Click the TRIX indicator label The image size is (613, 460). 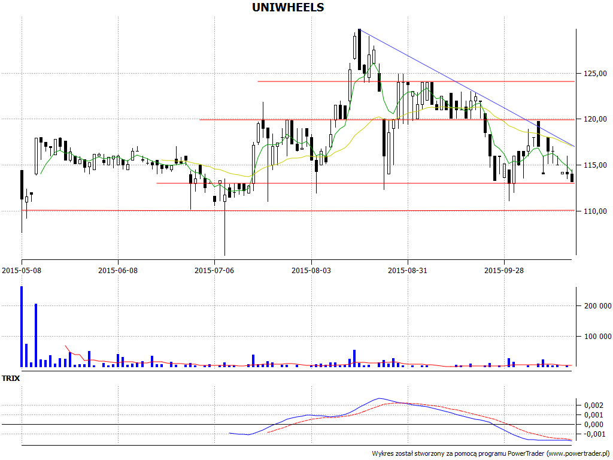[x=11, y=379]
